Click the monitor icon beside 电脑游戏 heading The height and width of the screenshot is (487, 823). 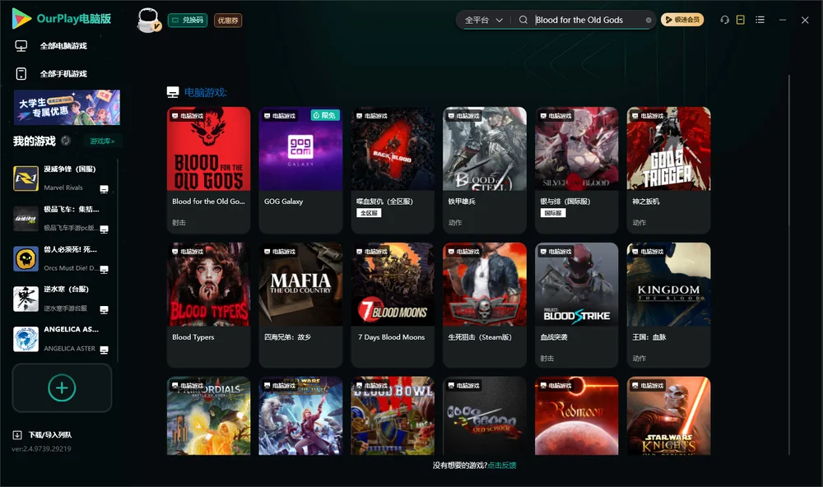tap(173, 92)
